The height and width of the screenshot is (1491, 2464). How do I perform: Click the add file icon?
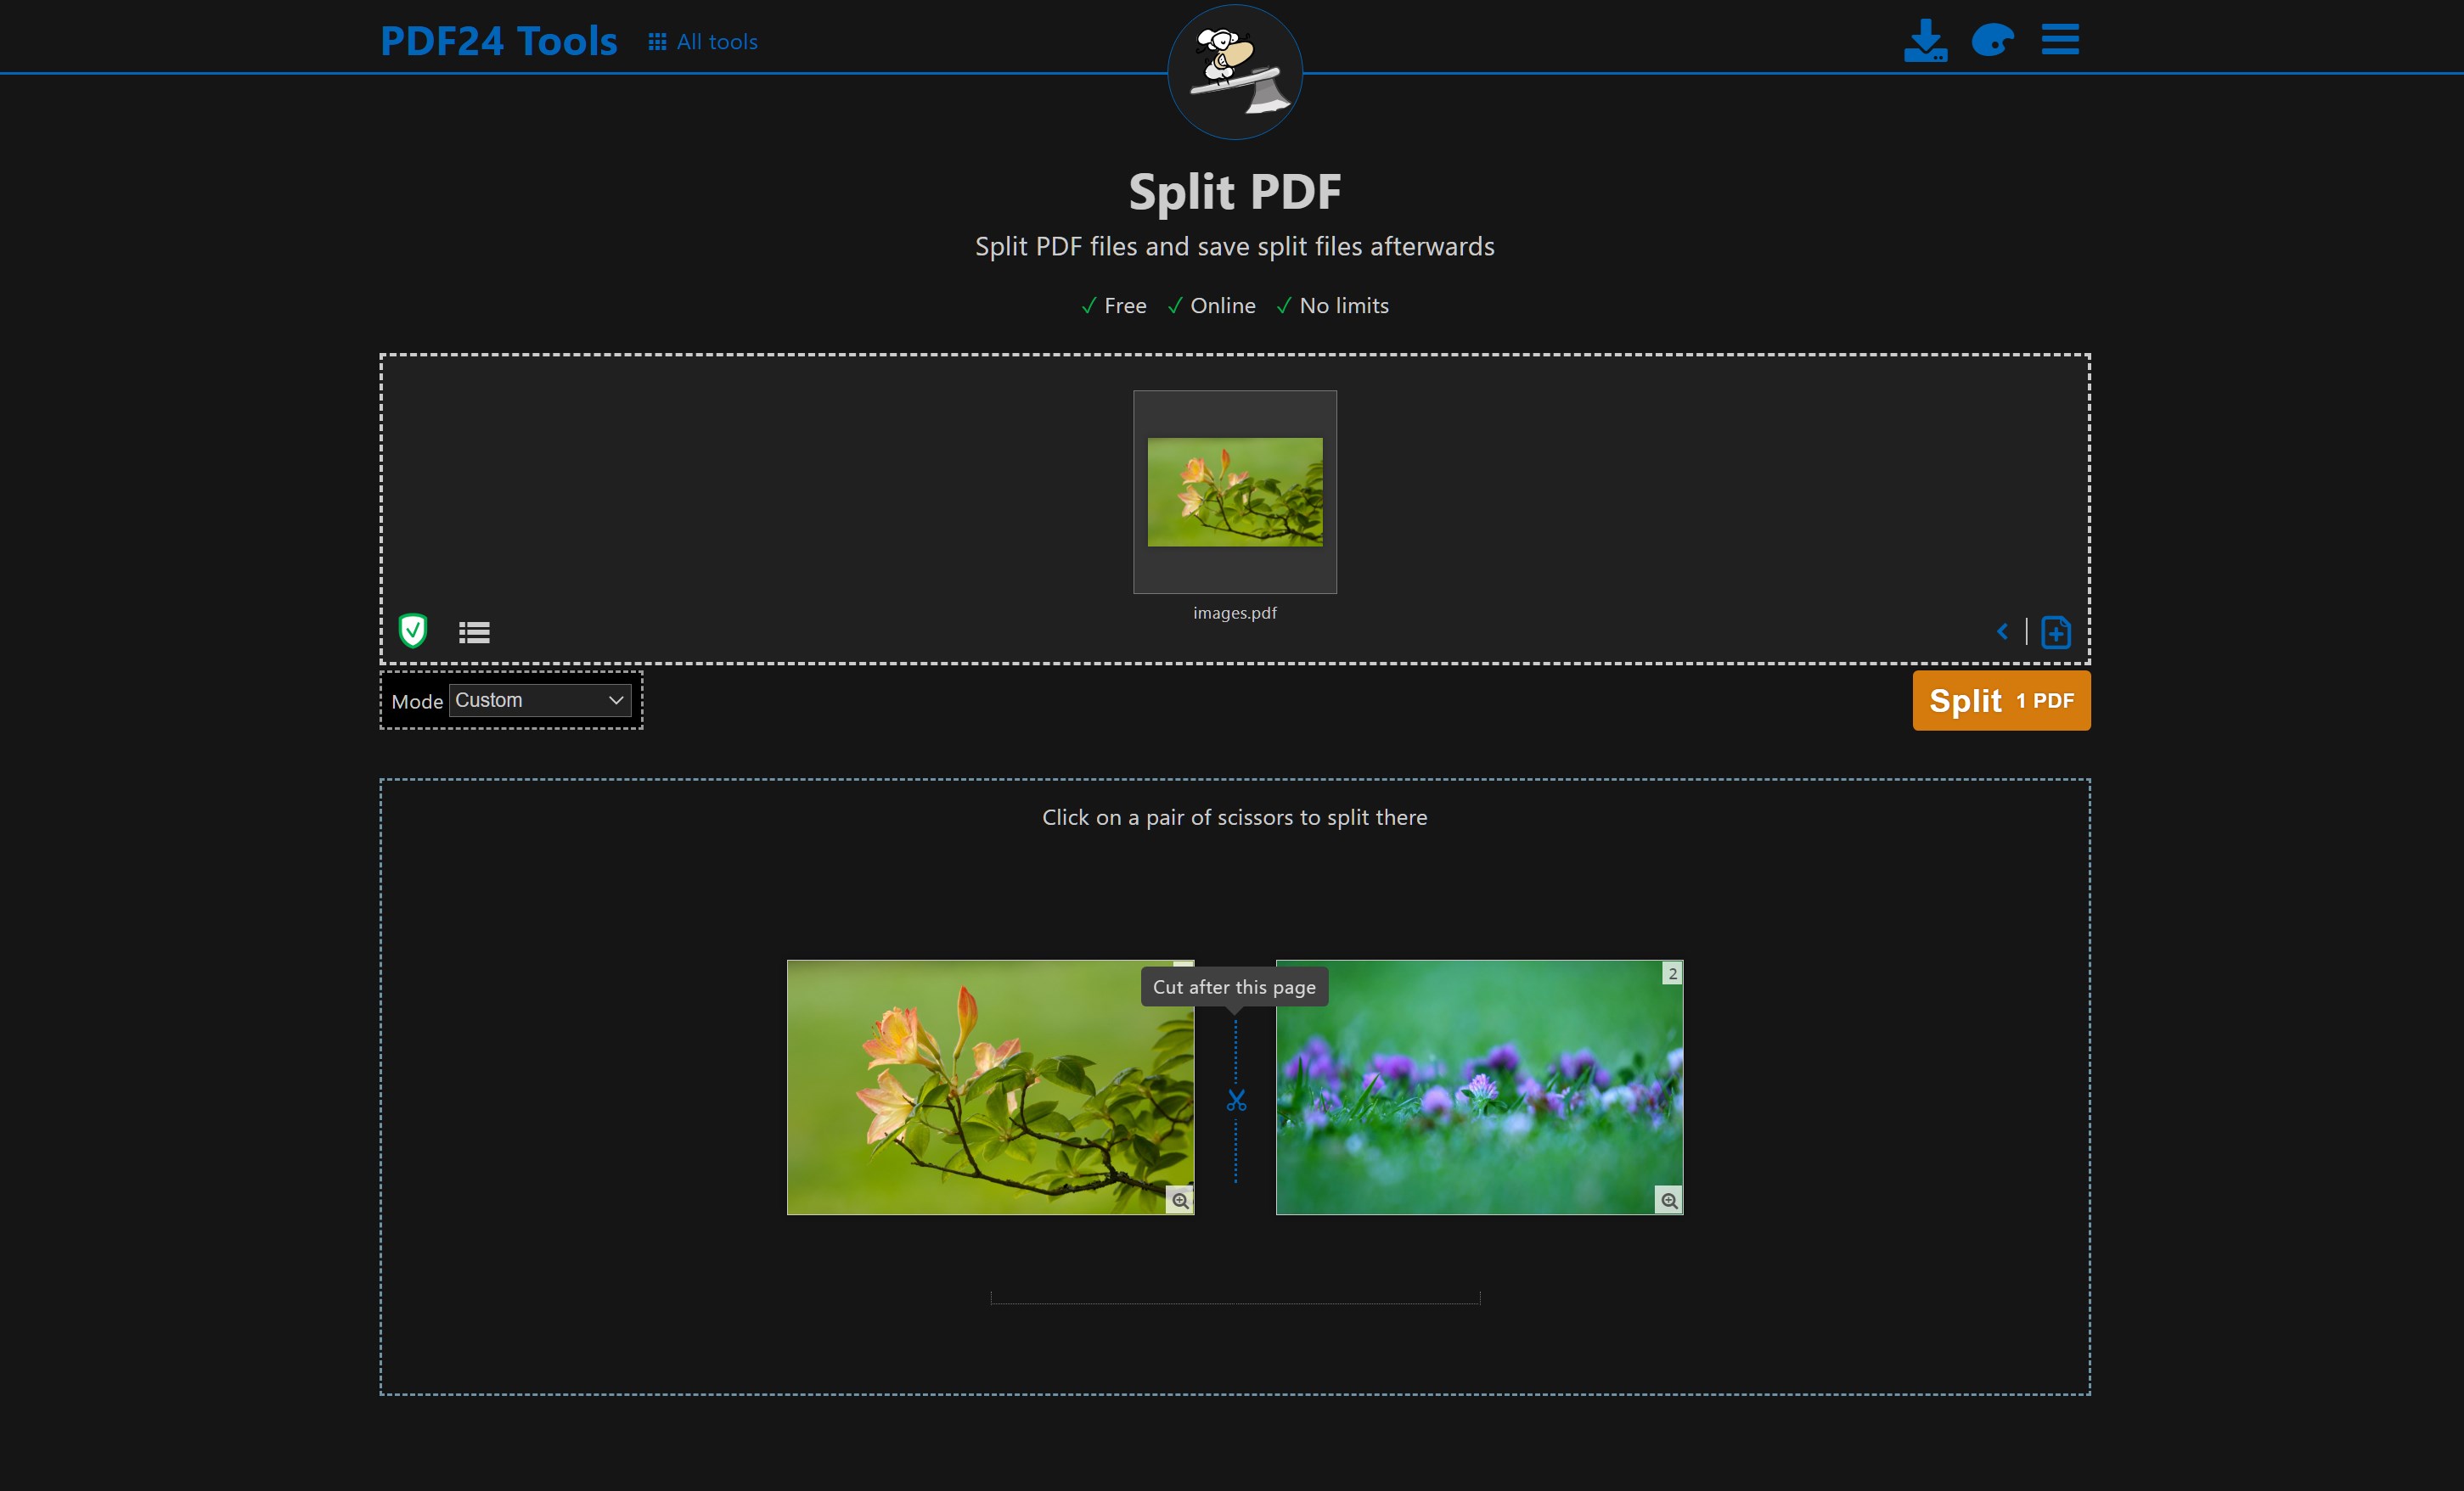pyautogui.click(x=2056, y=631)
